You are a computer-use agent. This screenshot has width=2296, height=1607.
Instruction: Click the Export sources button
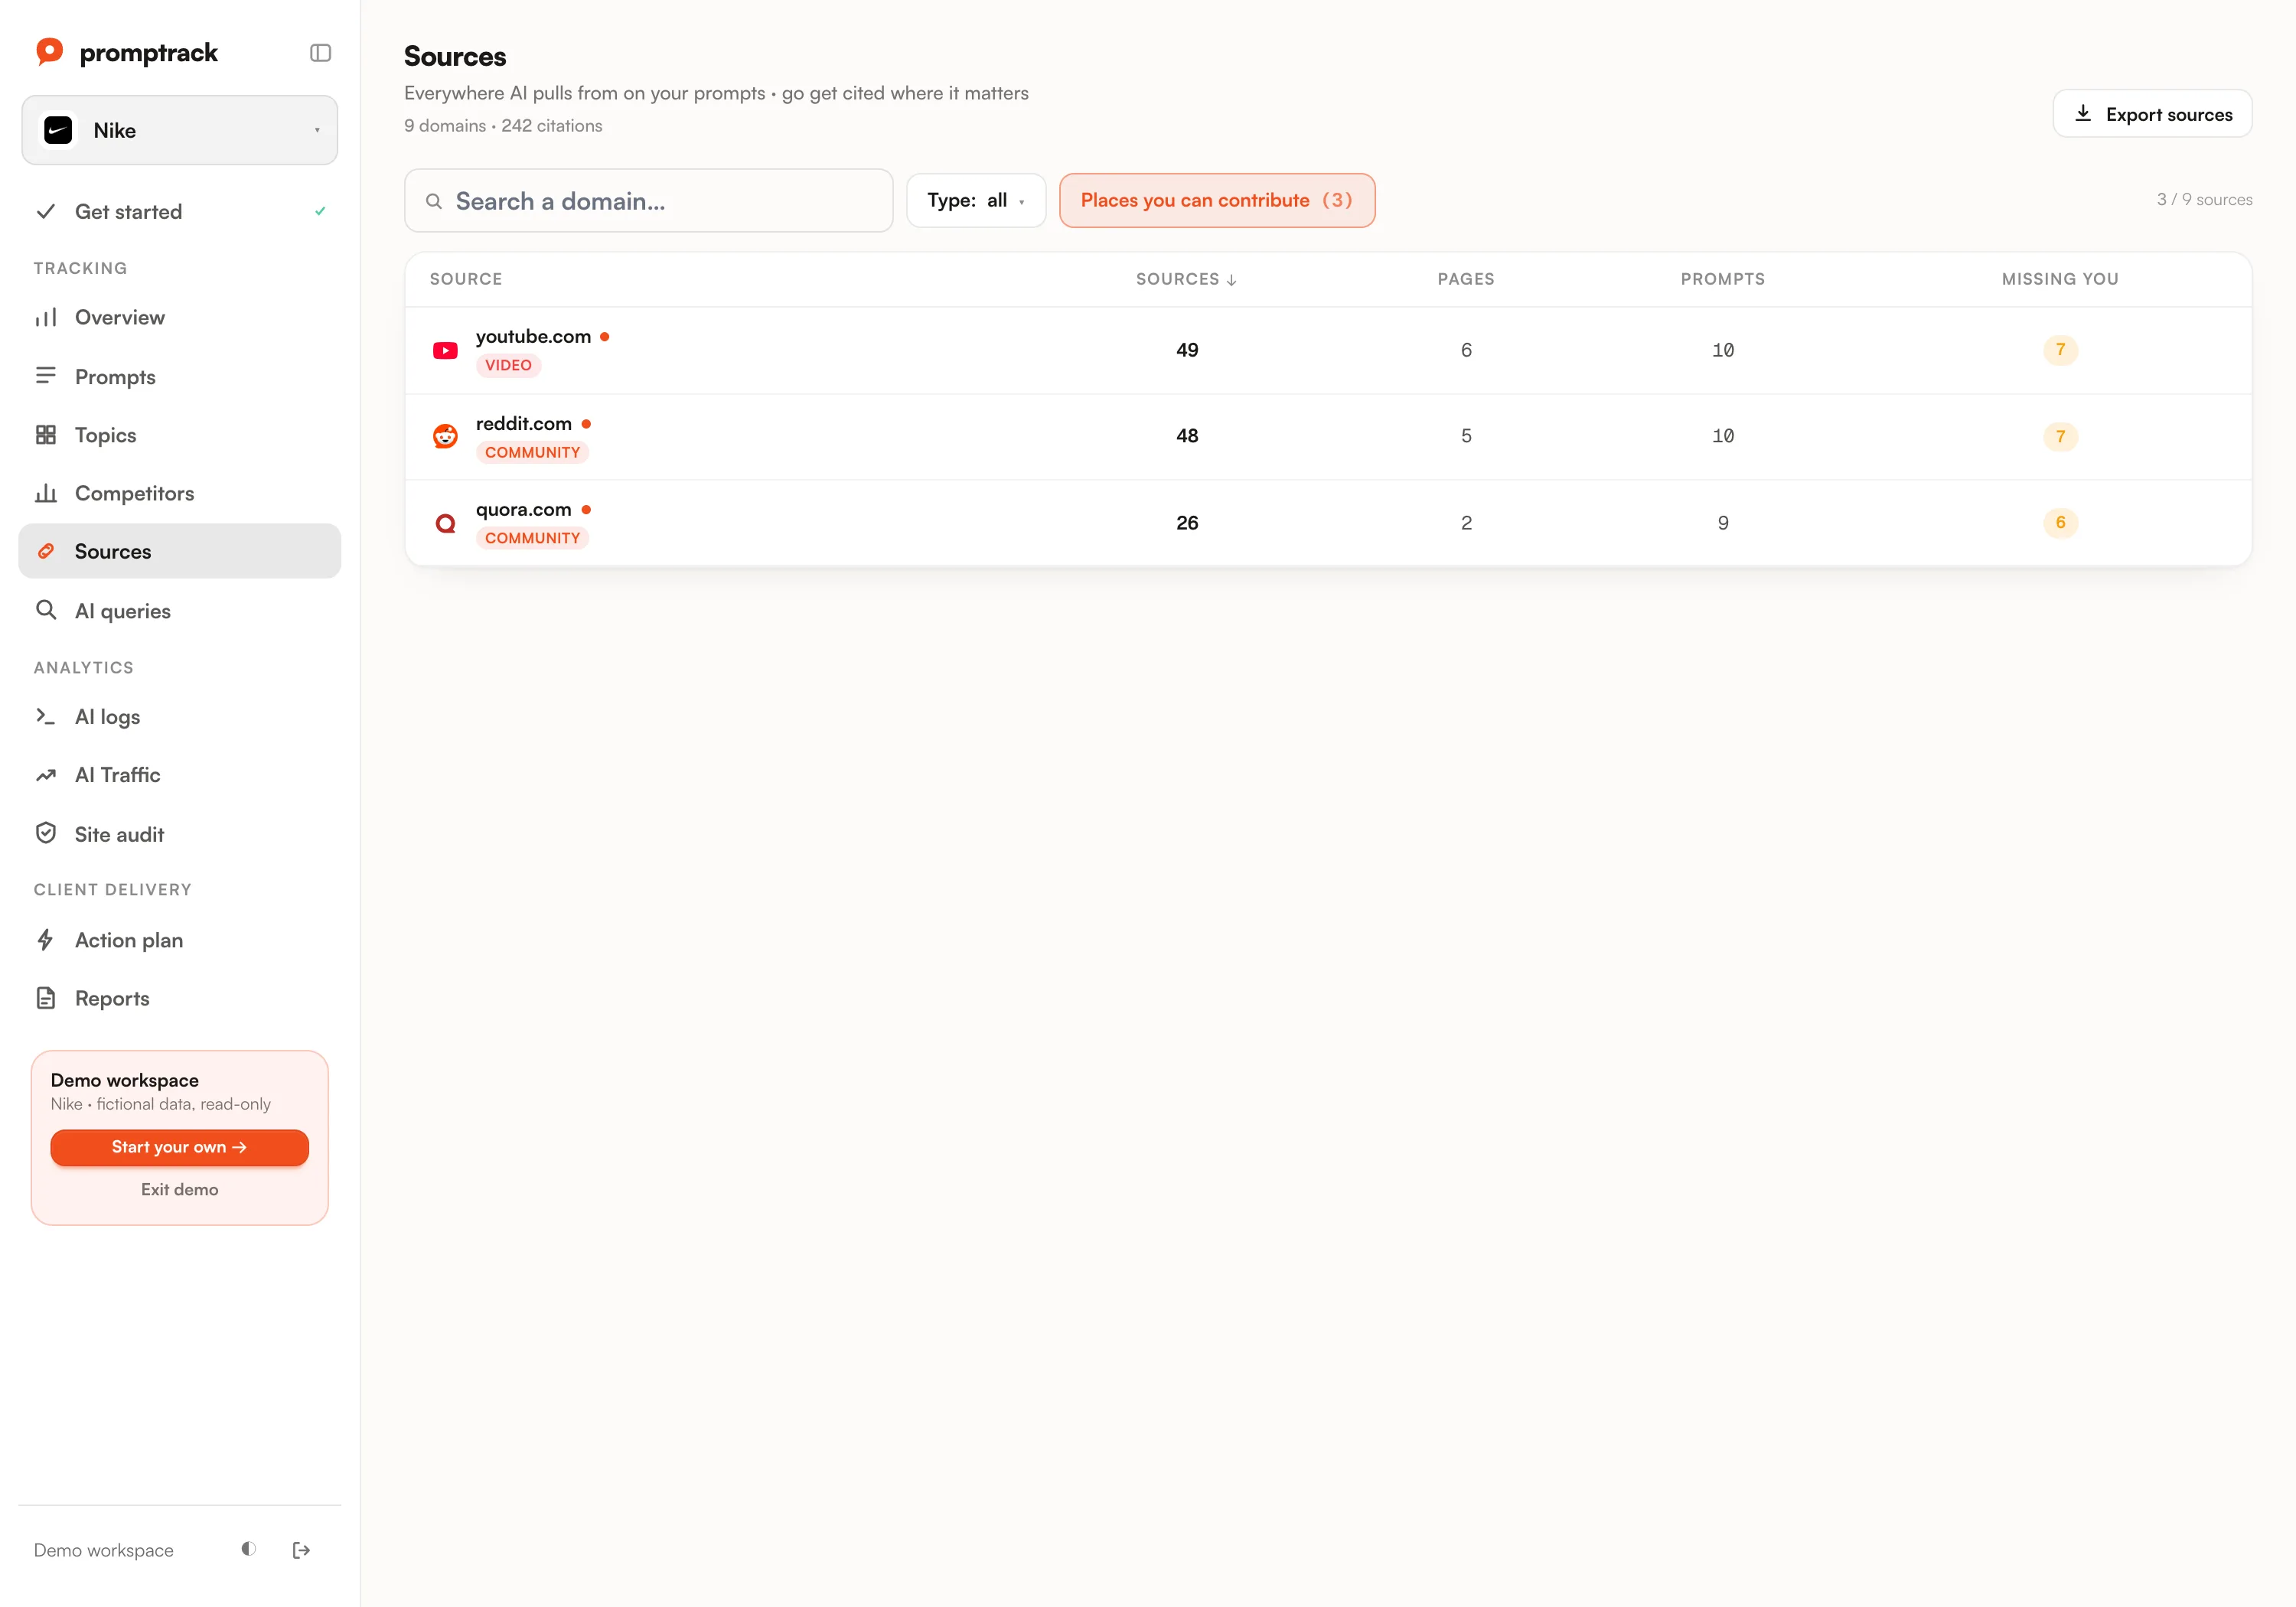[x=2152, y=114]
